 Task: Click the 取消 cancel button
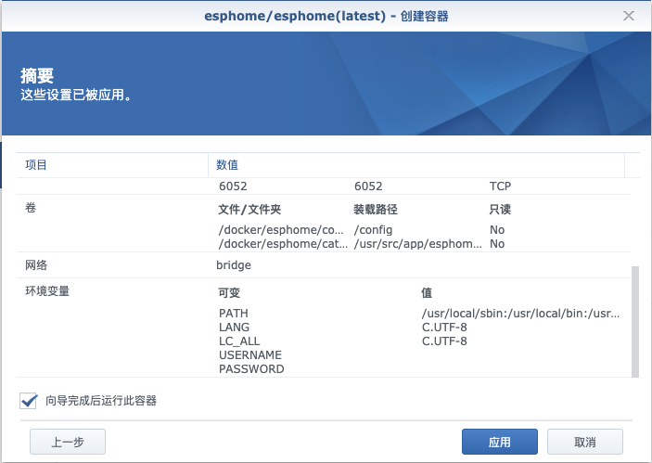coord(584,442)
